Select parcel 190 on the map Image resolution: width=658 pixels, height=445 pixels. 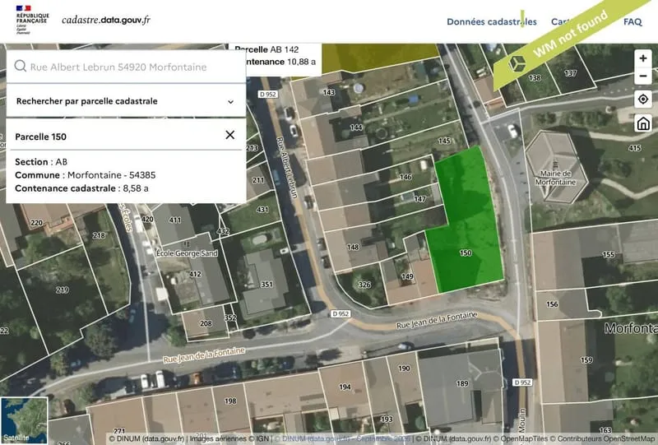point(404,369)
